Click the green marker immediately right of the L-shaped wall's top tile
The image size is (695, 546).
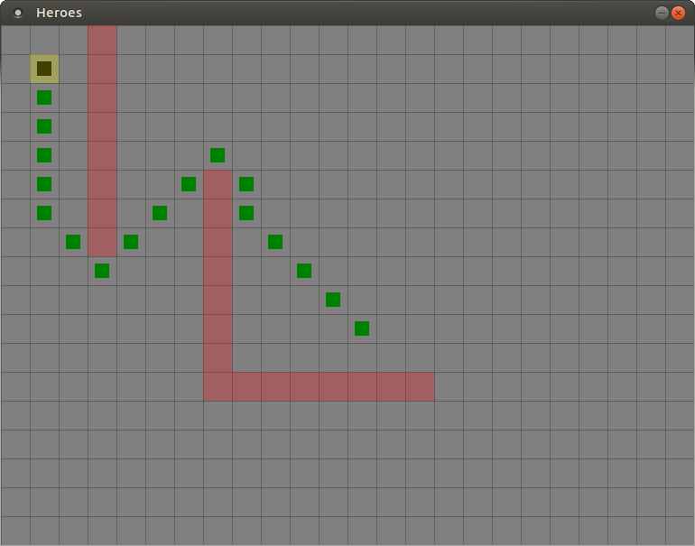[x=246, y=184]
